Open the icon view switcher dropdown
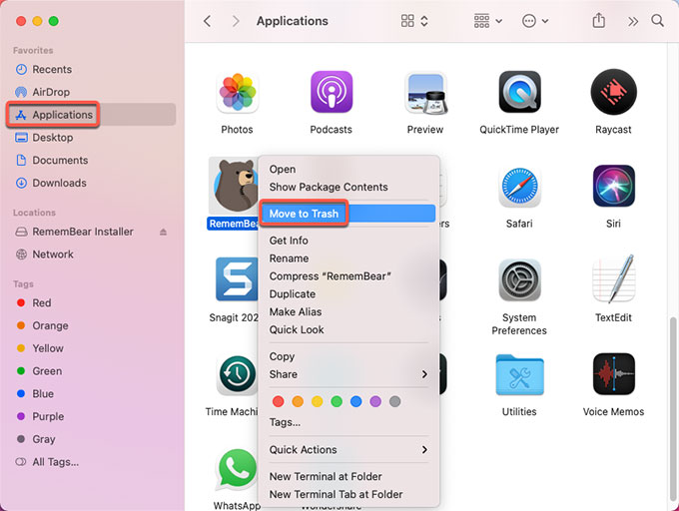Viewport: 679px width, 511px height. [x=414, y=21]
